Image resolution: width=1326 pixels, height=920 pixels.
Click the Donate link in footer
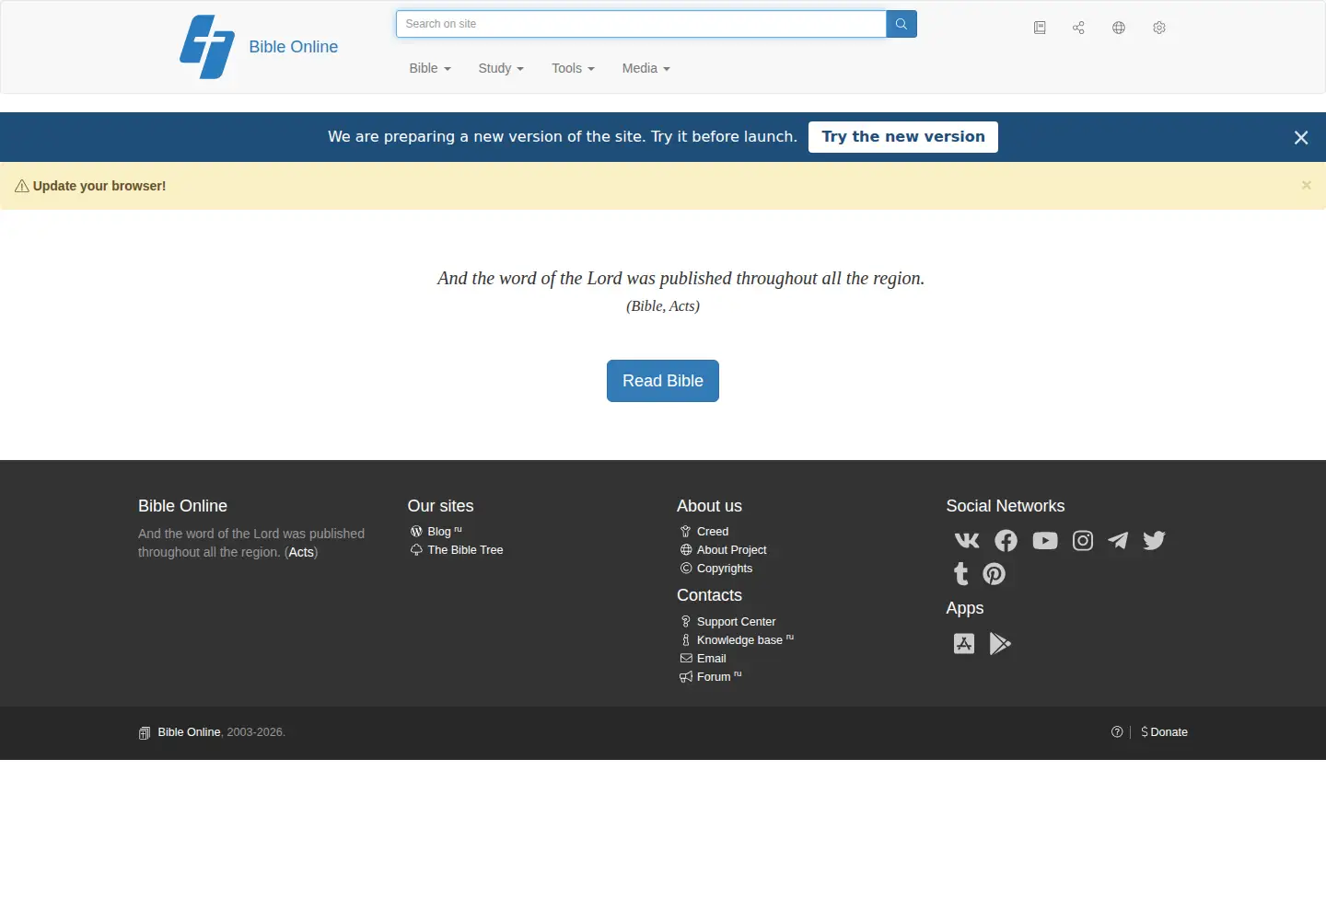click(x=1164, y=732)
